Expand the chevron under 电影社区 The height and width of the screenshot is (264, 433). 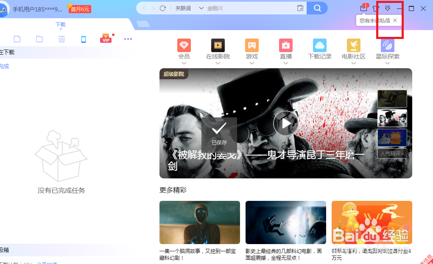(x=353, y=63)
